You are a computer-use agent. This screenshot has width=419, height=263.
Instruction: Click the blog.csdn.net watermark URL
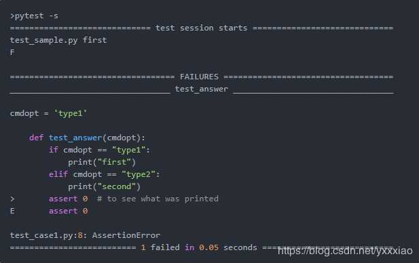click(345, 251)
